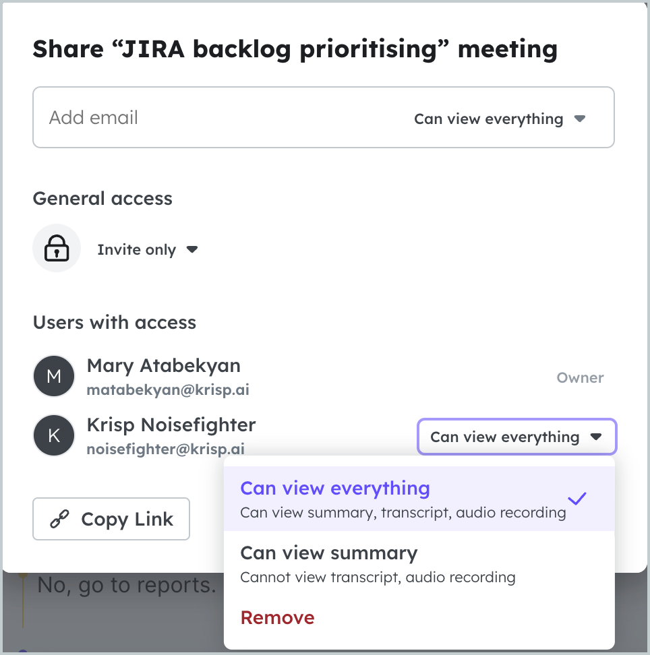This screenshot has width=650, height=655.
Task: Click the checkmark next to Can view everything
Action: click(577, 499)
